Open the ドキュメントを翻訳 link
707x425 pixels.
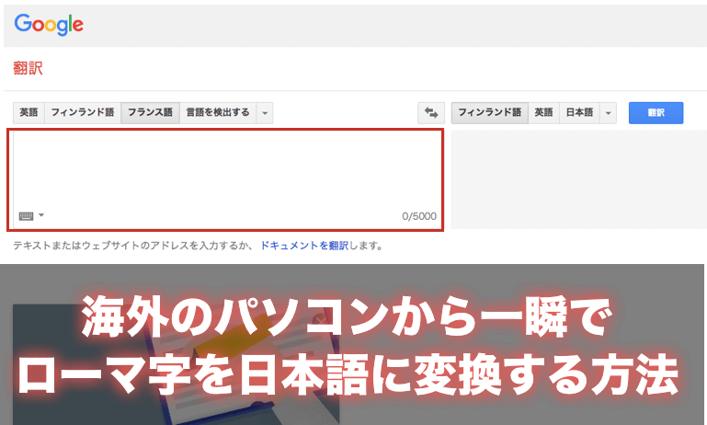click(304, 246)
